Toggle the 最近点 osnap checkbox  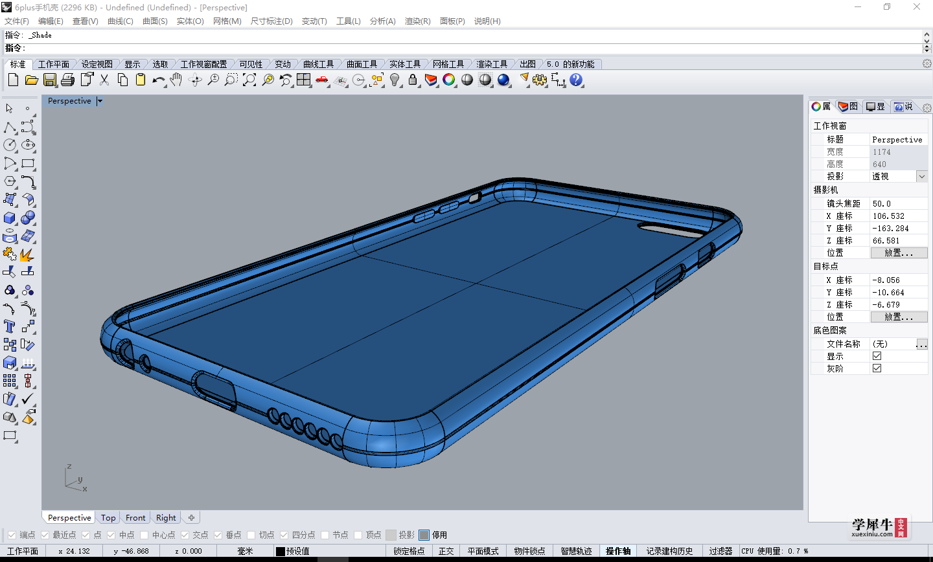[45, 535]
